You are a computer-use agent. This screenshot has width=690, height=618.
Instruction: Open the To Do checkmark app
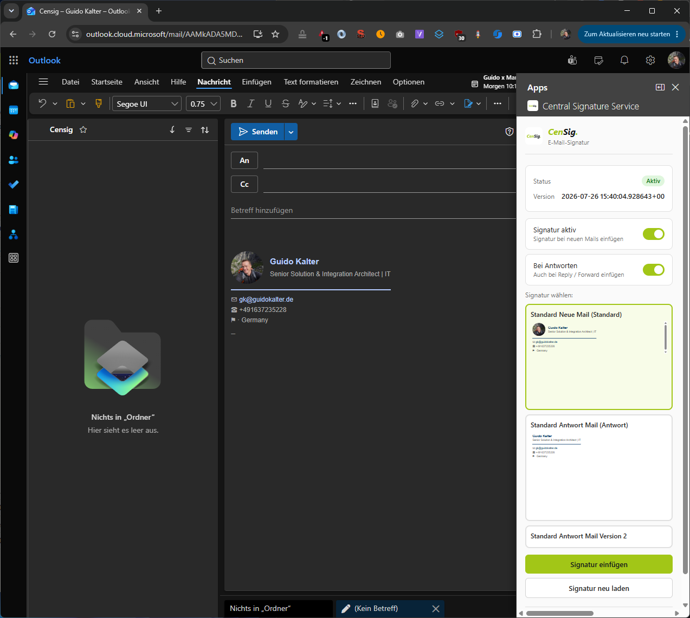pyautogui.click(x=14, y=185)
